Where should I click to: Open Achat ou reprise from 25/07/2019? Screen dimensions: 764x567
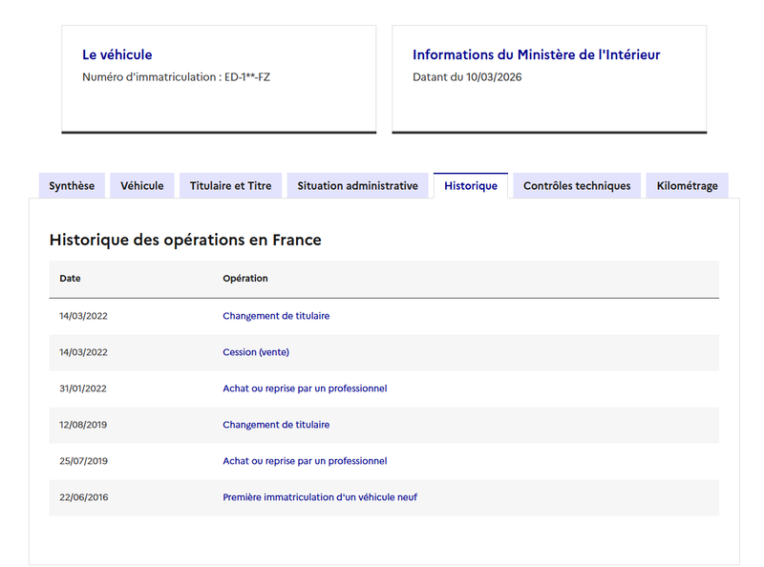point(305,461)
